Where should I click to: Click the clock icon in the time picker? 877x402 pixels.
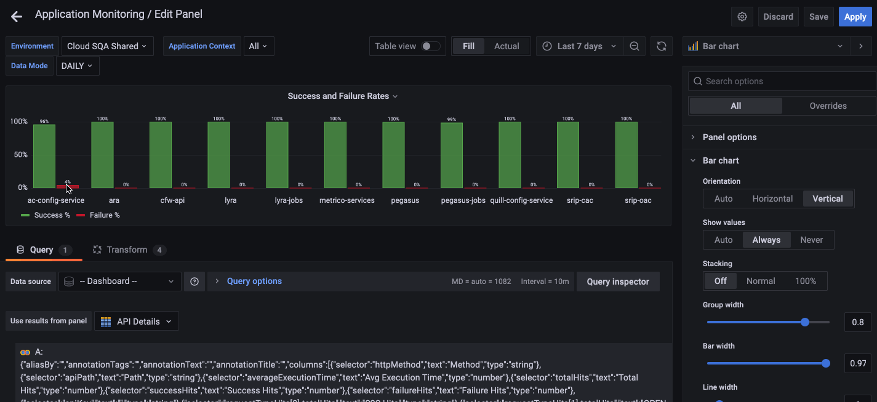[547, 45]
